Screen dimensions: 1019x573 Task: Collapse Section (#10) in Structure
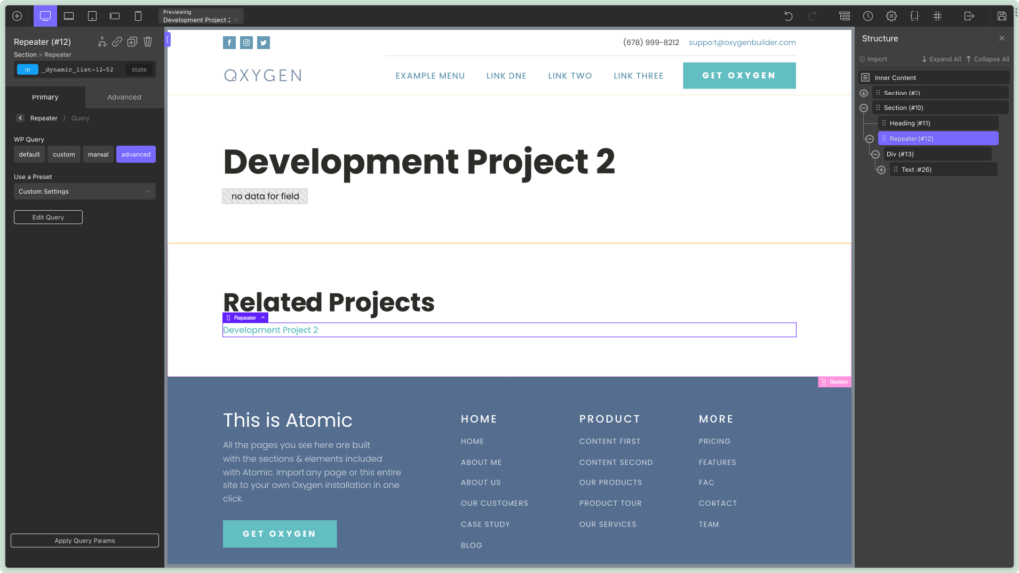[x=864, y=108]
